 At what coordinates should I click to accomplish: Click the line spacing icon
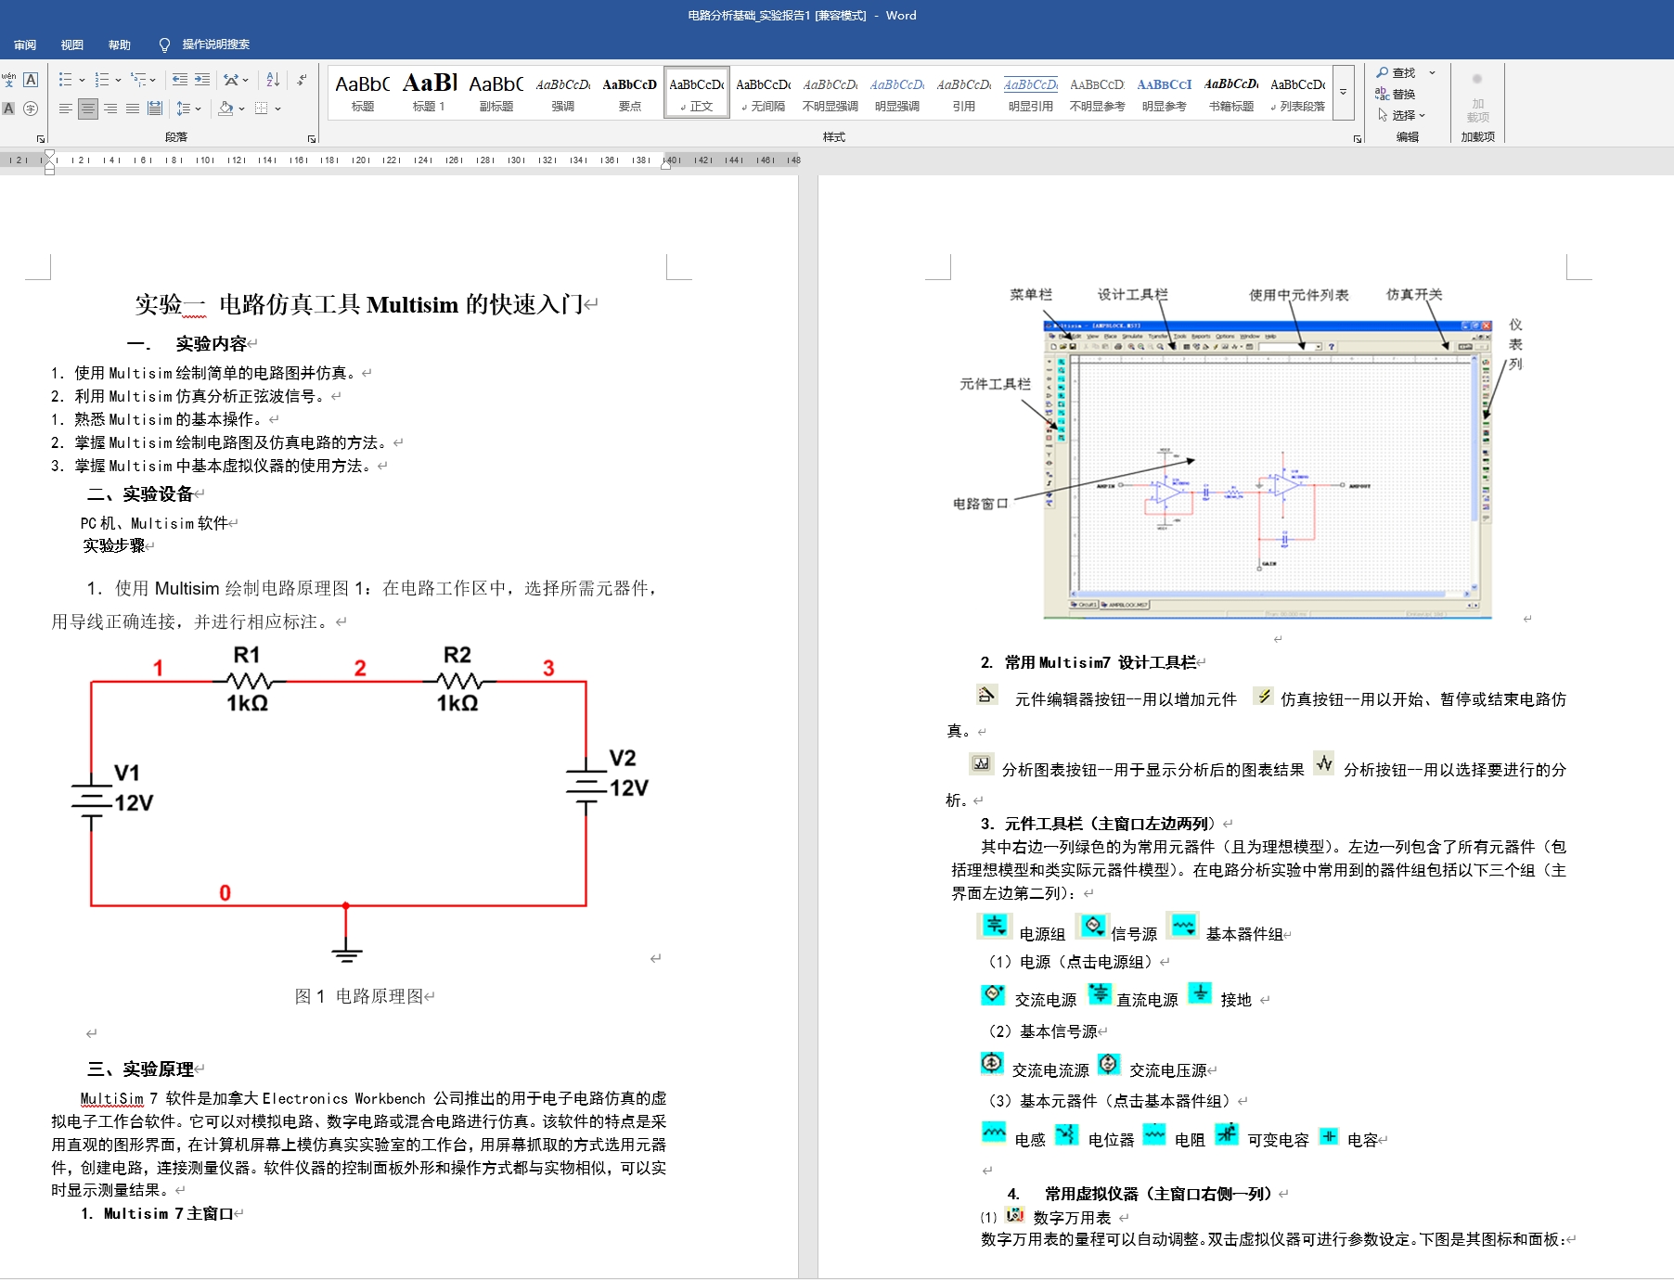183,109
